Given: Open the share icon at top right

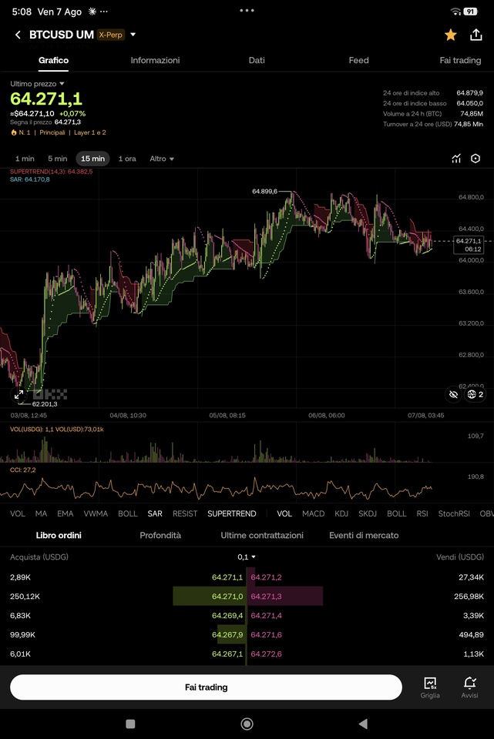Looking at the screenshot, I should pyautogui.click(x=476, y=35).
